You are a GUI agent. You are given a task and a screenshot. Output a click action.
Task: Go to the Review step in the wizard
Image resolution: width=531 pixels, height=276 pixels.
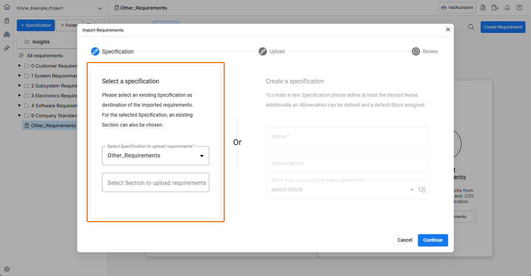click(425, 51)
